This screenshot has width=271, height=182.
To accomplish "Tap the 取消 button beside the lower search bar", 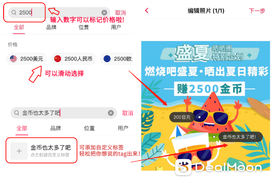I will pos(127,113).
